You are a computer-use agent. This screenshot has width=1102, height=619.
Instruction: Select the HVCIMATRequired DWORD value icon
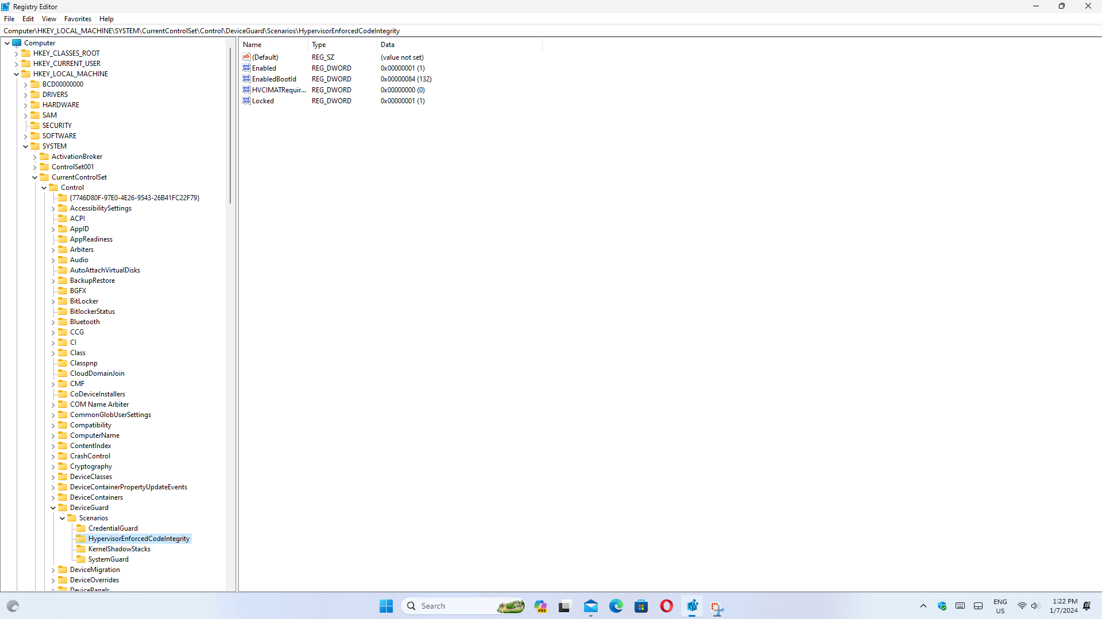click(246, 89)
